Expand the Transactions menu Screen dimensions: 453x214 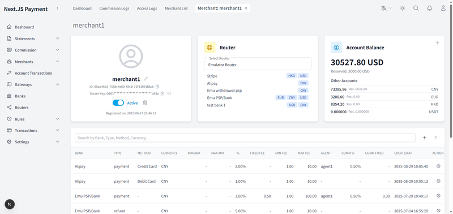click(33, 130)
